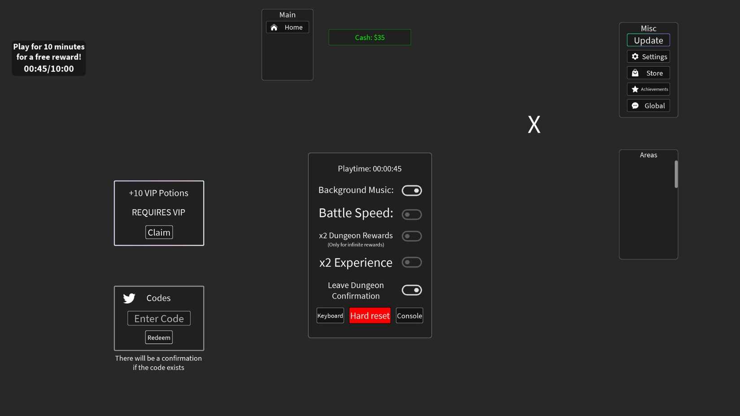
Task: Click the Areas panel scrollbar
Action: point(676,174)
